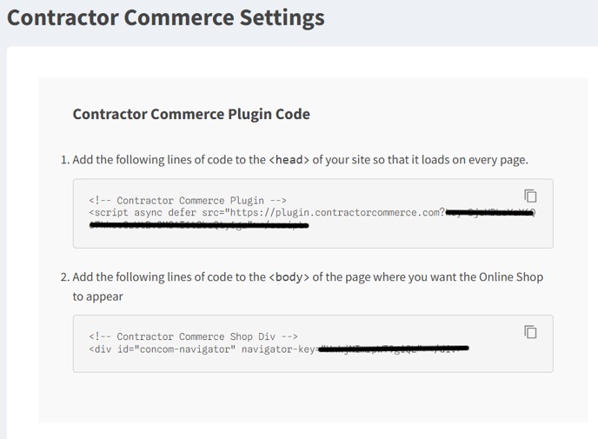Copy the head plugin script code

point(529,195)
